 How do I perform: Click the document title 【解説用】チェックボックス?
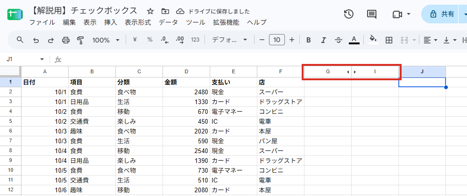pos(84,11)
